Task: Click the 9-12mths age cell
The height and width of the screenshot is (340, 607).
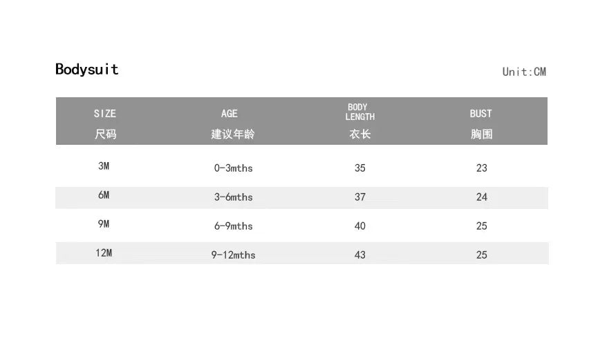Action: click(x=234, y=255)
